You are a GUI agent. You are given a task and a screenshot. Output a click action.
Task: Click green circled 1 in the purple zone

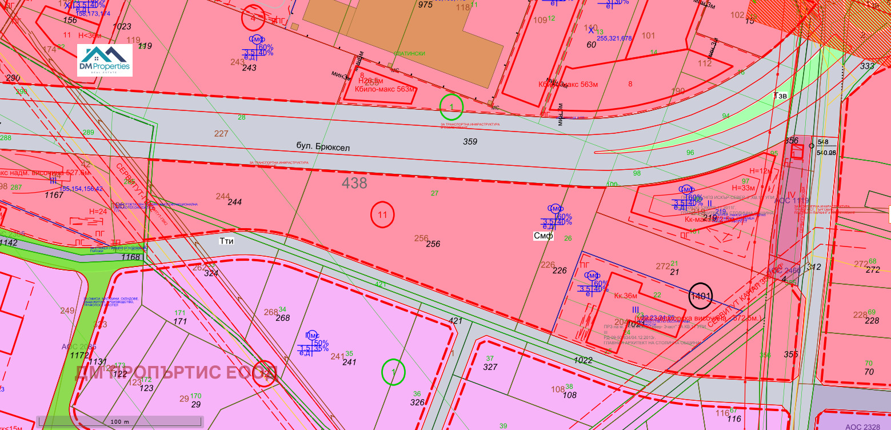click(393, 372)
